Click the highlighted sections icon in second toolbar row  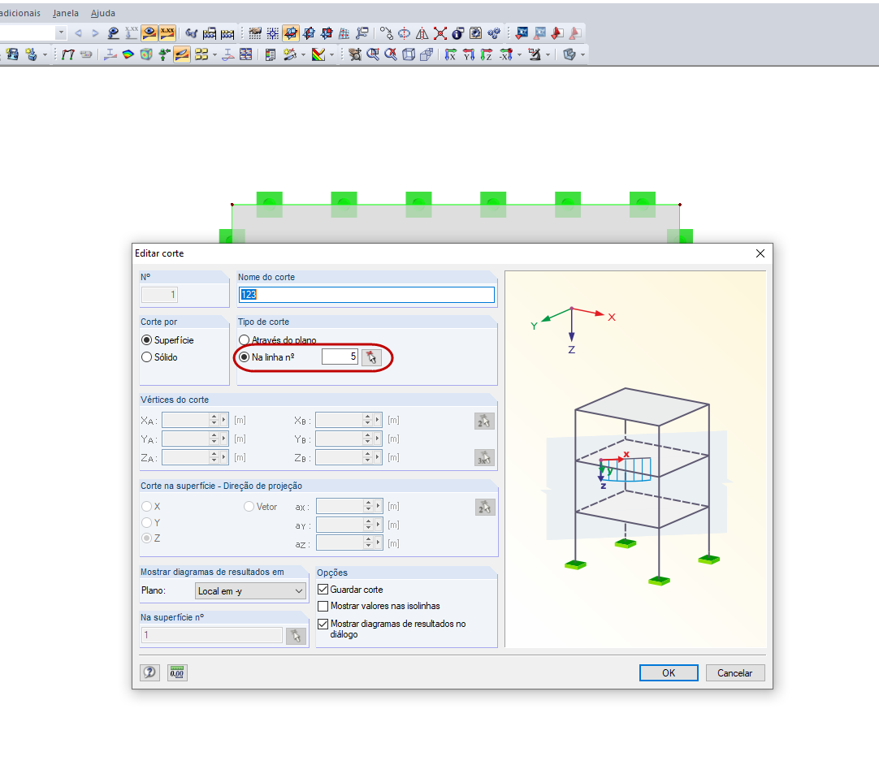pyautogui.click(x=182, y=54)
